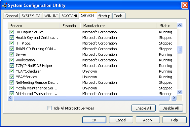
Task: Select the Services tab
Action: pos(88,16)
